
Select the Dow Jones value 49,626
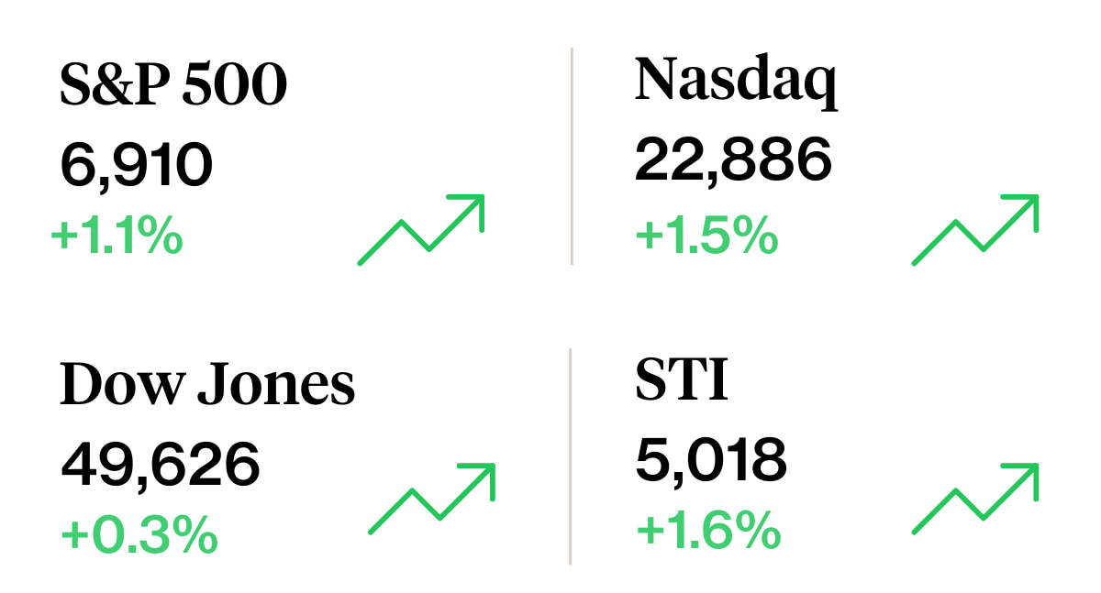(161, 465)
